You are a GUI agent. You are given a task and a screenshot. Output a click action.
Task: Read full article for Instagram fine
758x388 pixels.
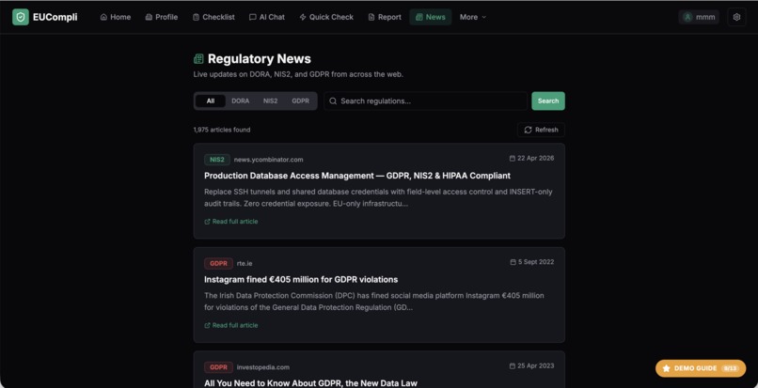[x=231, y=325]
